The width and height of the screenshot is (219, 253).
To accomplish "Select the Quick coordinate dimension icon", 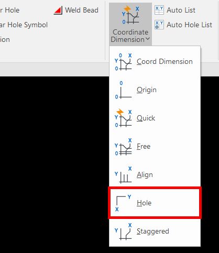I will pos(123,118).
